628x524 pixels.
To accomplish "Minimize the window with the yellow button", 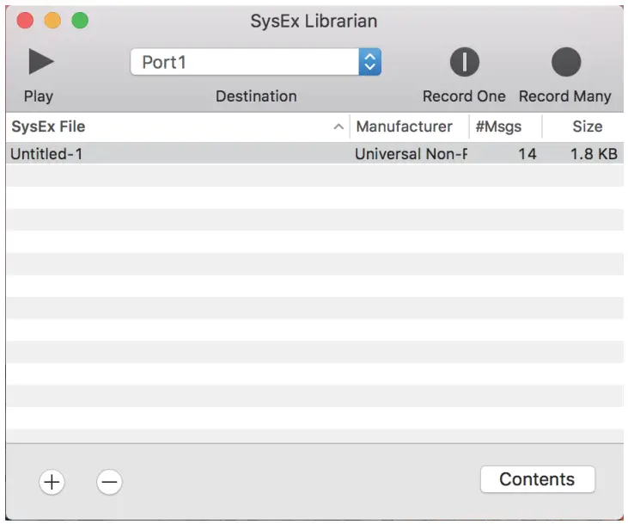I will (x=52, y=21).
